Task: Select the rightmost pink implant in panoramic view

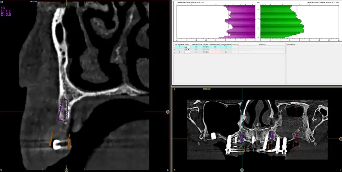Action: point(296,134)
